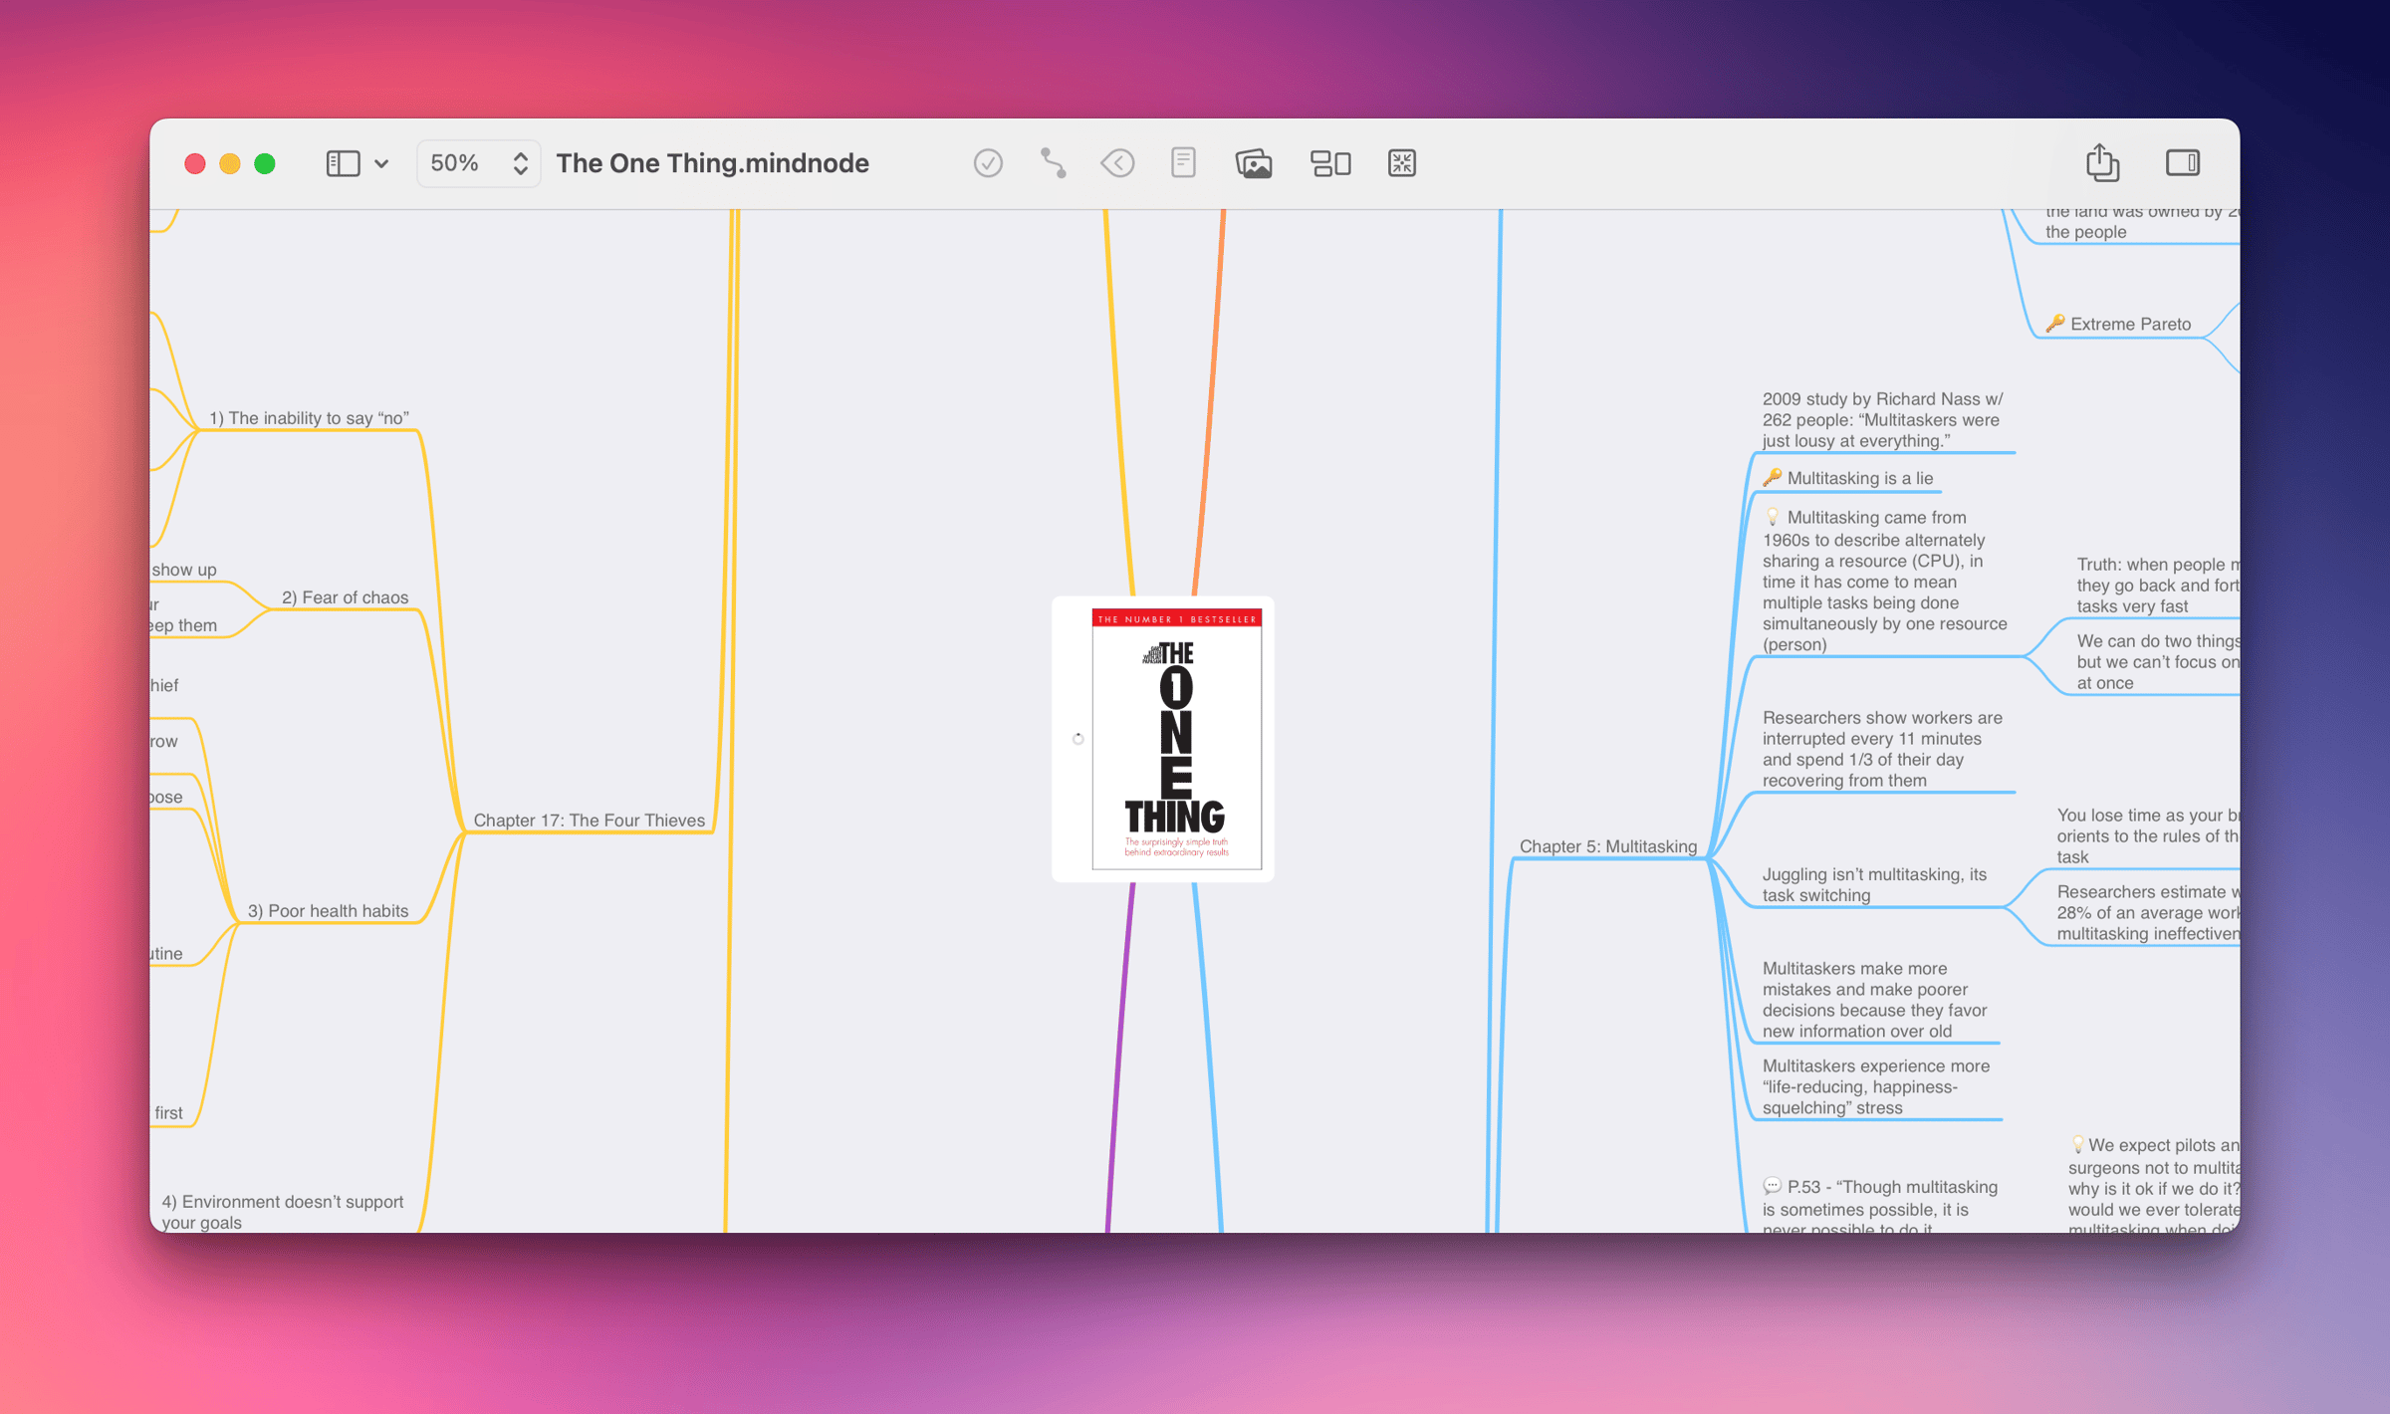The width and height of the screenshot is (2390, 1414).
Task: Select the P.53 quote node
Action: coord(1880,1208)
